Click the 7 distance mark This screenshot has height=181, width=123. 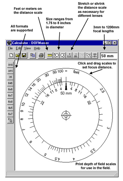pos(23,130)
